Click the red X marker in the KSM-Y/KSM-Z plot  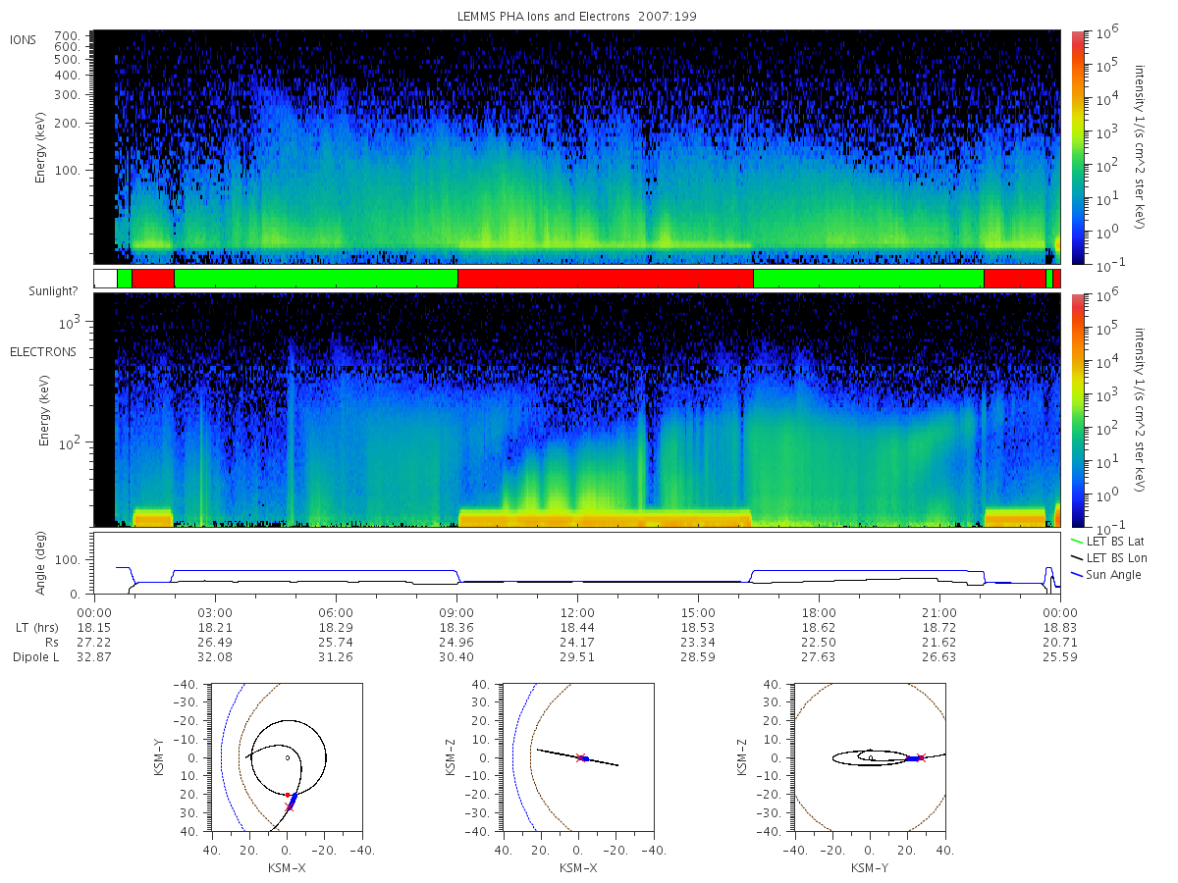pyautogui.click(x=921, y=757)
